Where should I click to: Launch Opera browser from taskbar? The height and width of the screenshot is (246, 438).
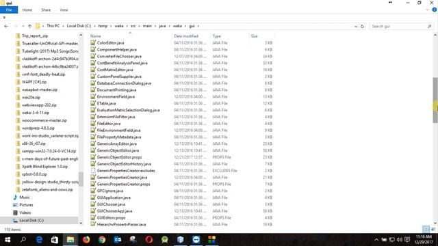pyautogui.click(x=149, y=240)
